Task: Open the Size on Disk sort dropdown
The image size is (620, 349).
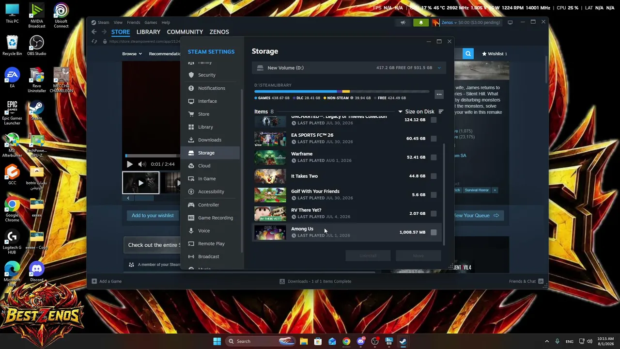Action: [417, 111]
